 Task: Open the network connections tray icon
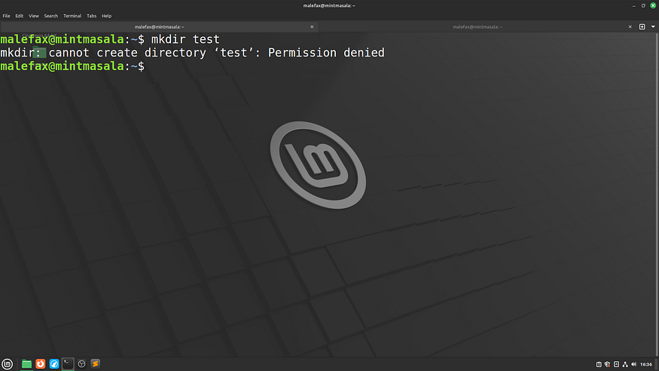tap(625, 364)
